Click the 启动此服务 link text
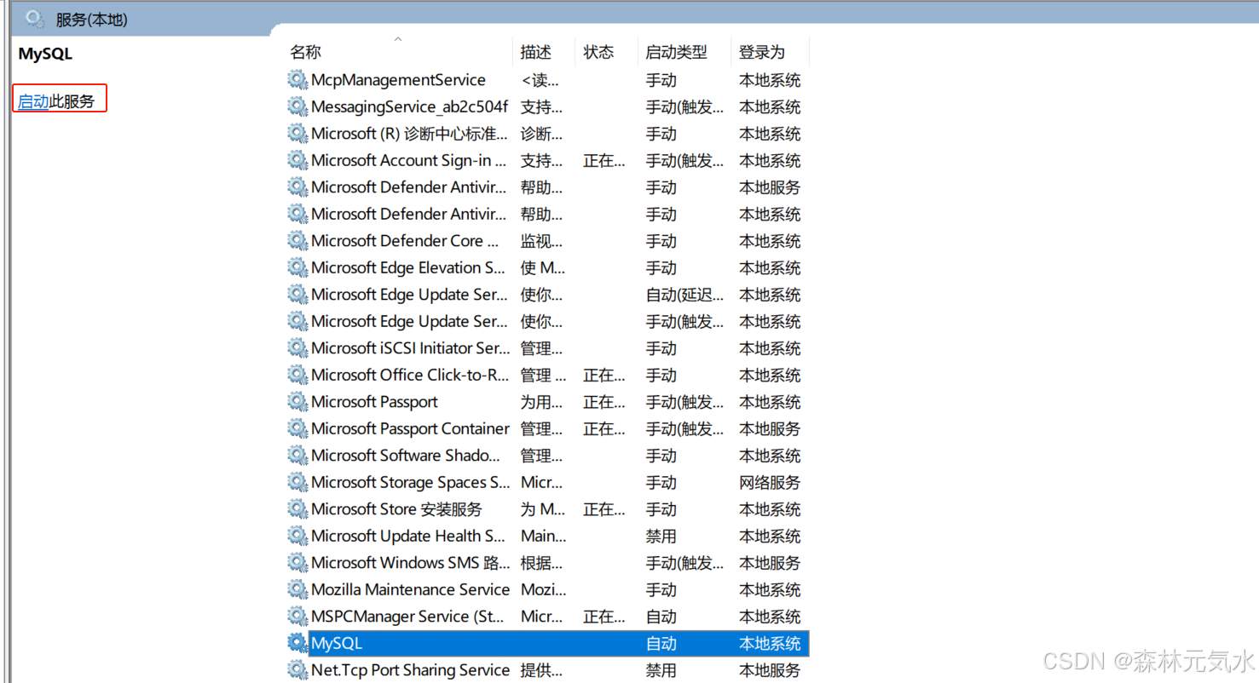 coord(59,101)
